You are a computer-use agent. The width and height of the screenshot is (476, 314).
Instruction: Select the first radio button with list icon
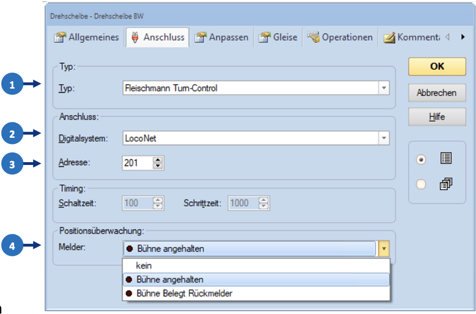tap(421, 159)
